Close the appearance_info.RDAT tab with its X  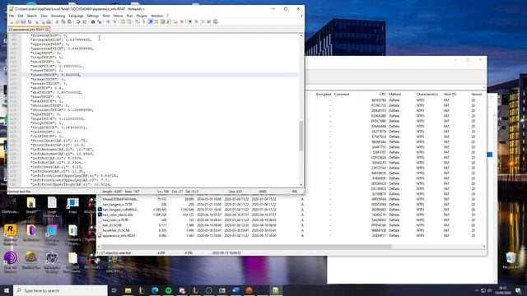click(x=47, y=30)
